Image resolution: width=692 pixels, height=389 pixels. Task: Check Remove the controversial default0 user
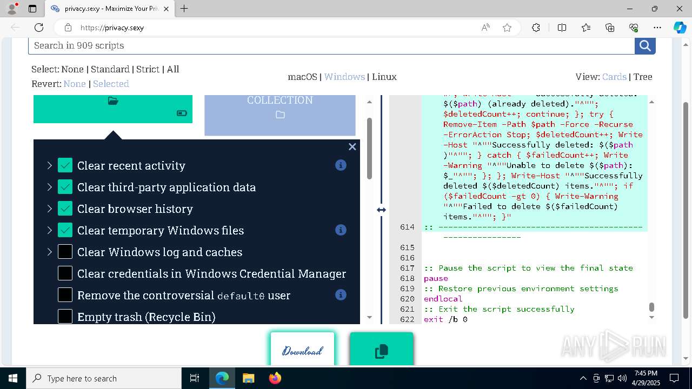[65, 295]
